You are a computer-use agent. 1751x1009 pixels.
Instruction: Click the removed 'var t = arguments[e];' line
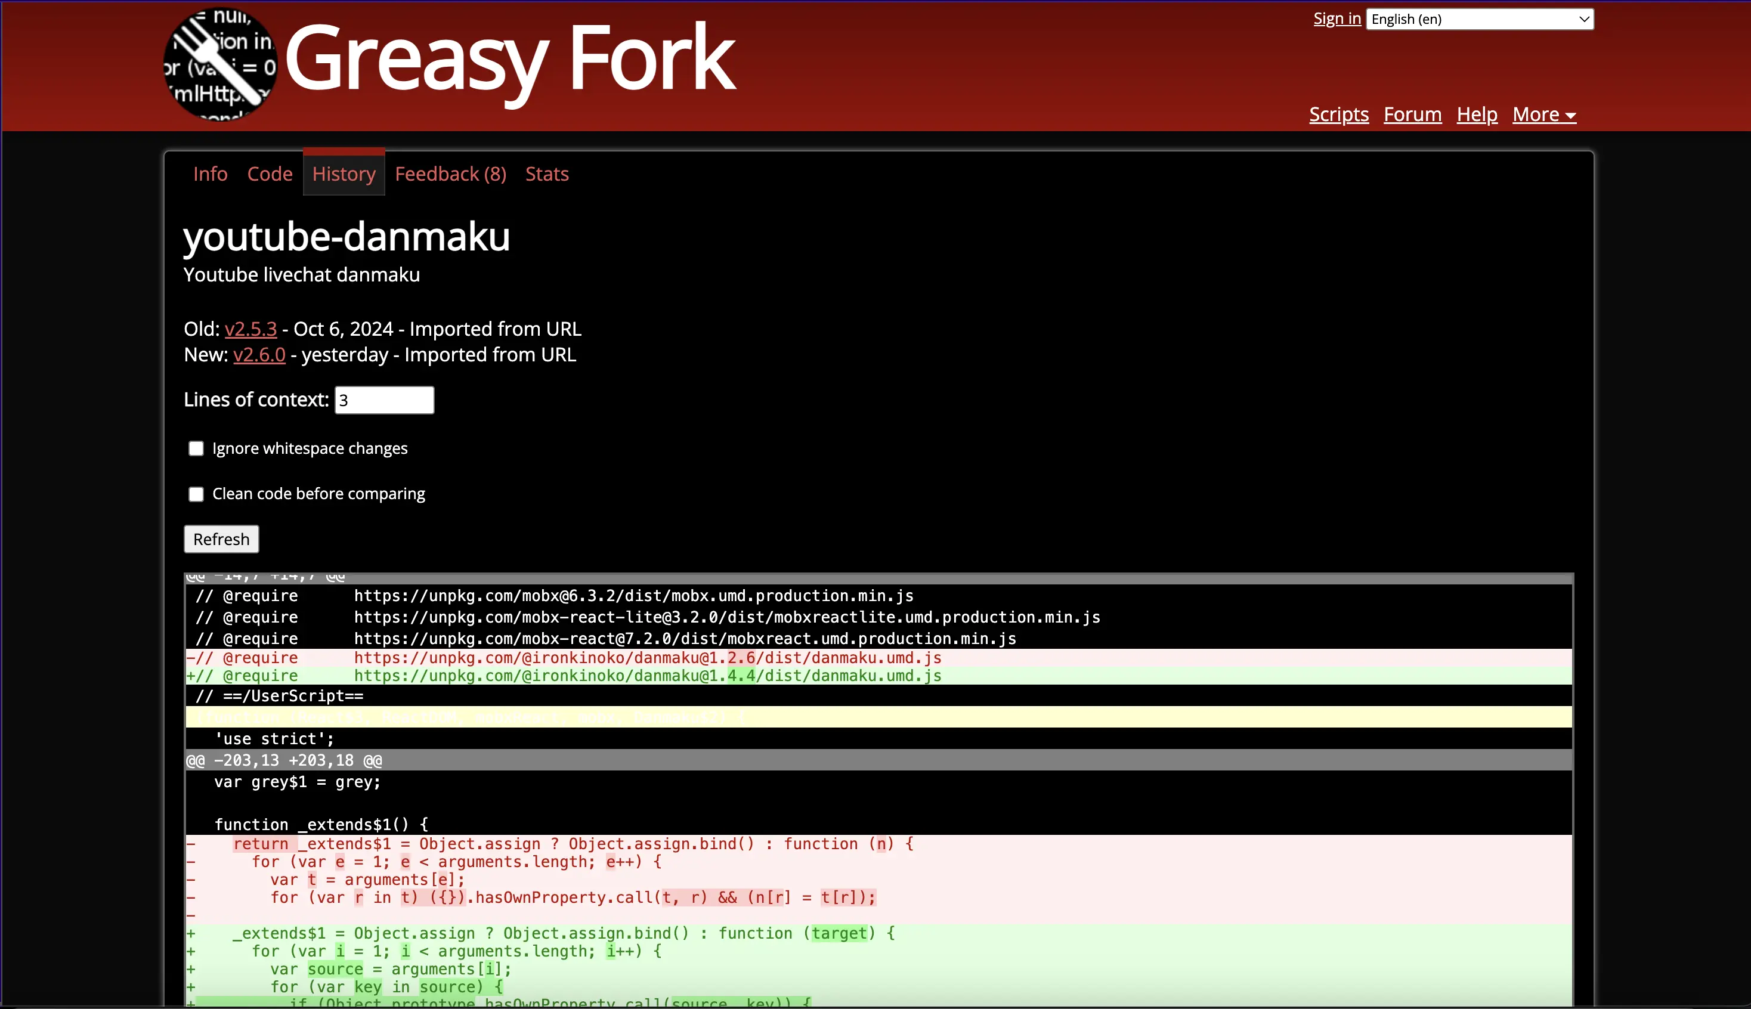point(878,880)
